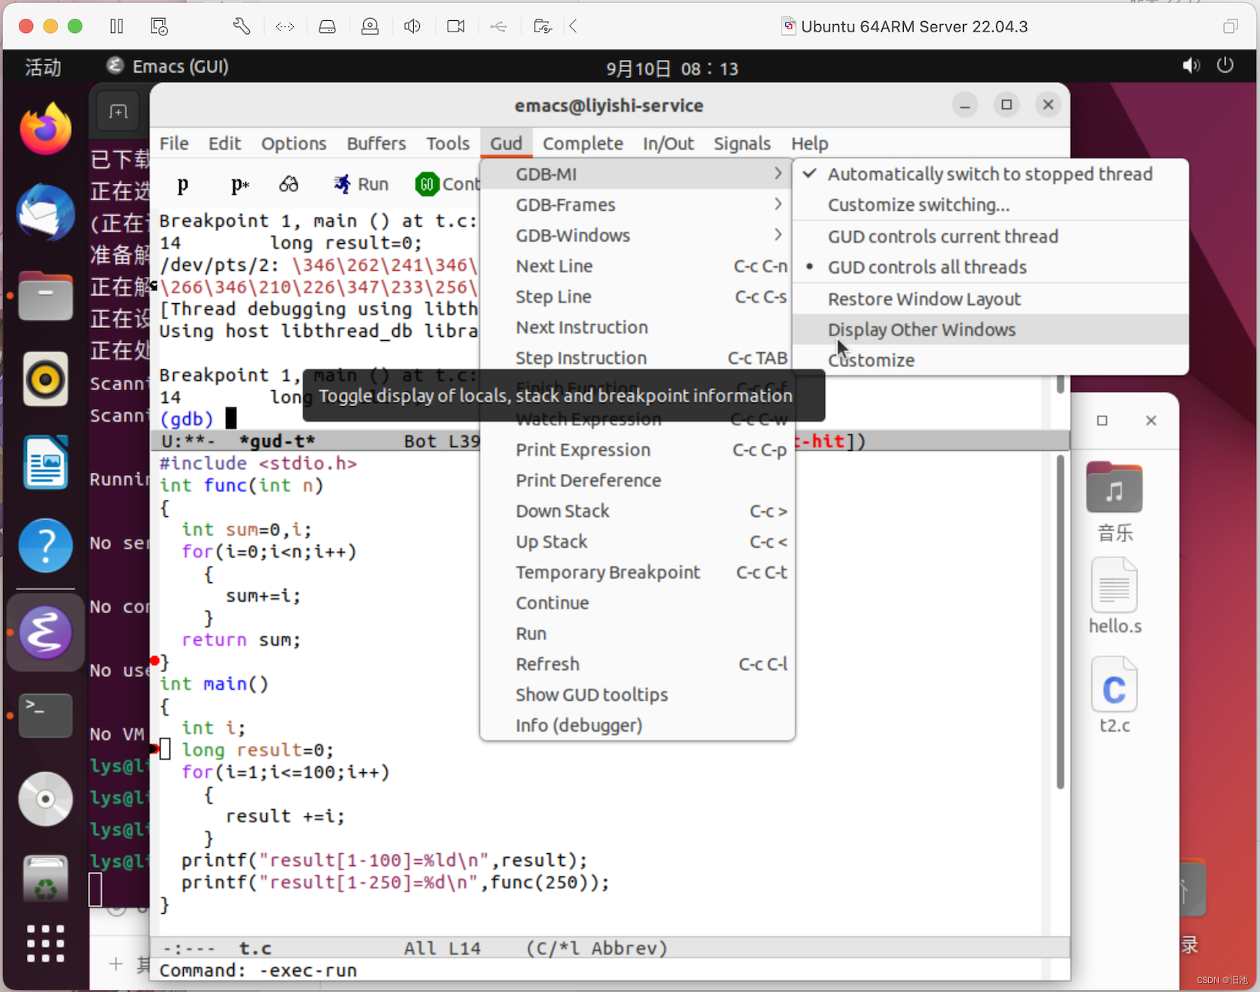Toggle Automatically switch to stopped thread
This screenshot has height=992, width=1260.
click(990, 174)
